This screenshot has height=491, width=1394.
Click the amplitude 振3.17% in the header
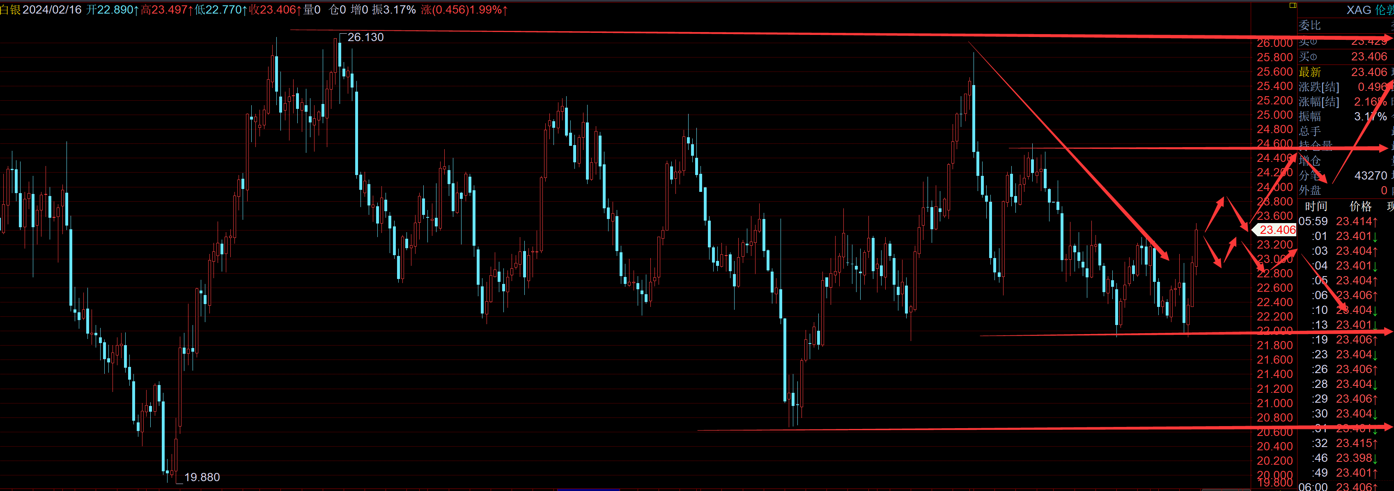394,10
